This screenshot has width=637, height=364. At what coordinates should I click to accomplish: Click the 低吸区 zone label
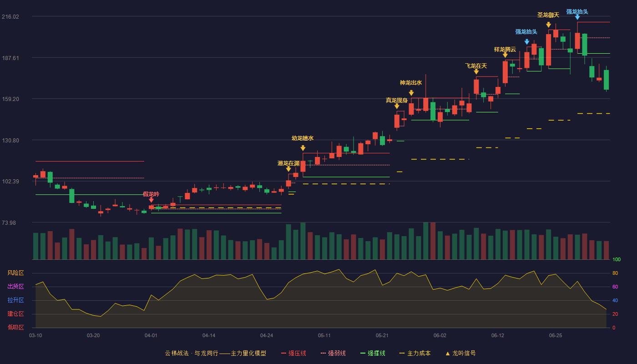[x=15, y=327]
